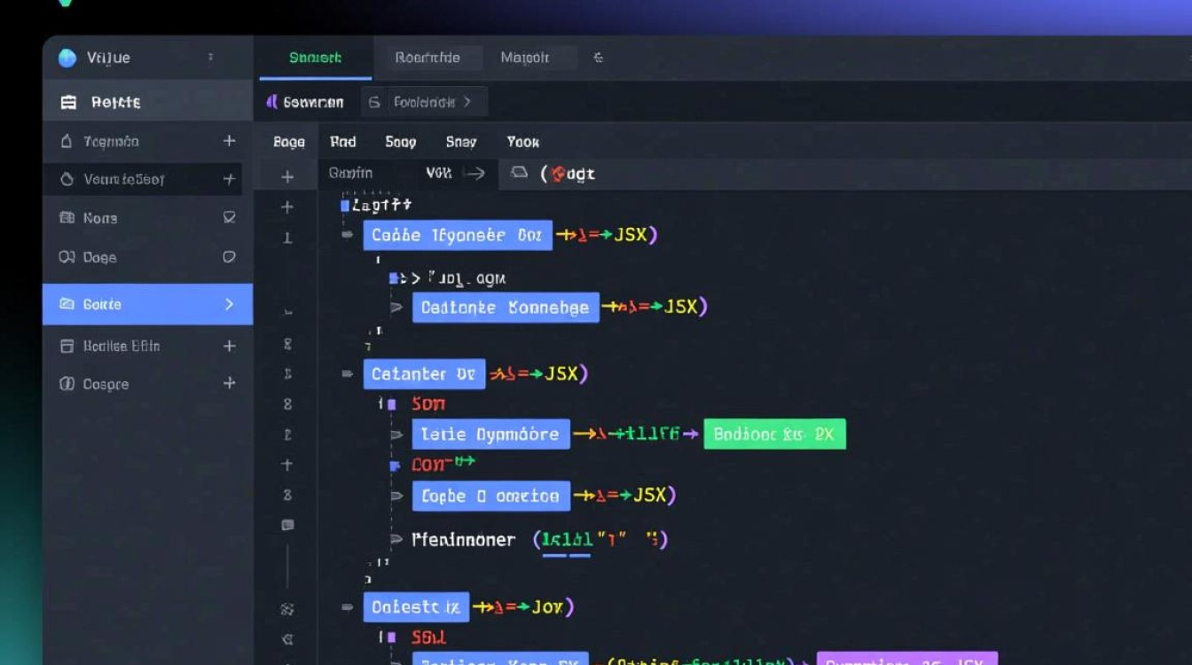Click the green Bodiooc tag
The height and width of the screenshot is (665, 1192).
click(x=774, y=434)
